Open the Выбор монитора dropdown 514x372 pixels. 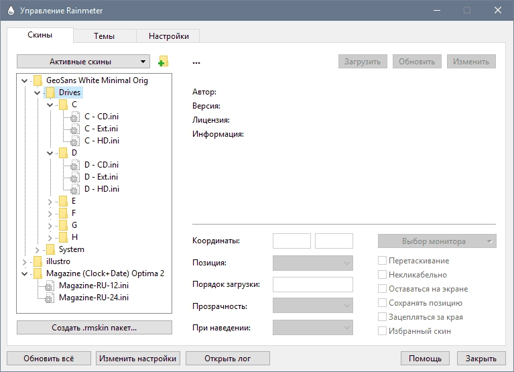click(437, 241)
